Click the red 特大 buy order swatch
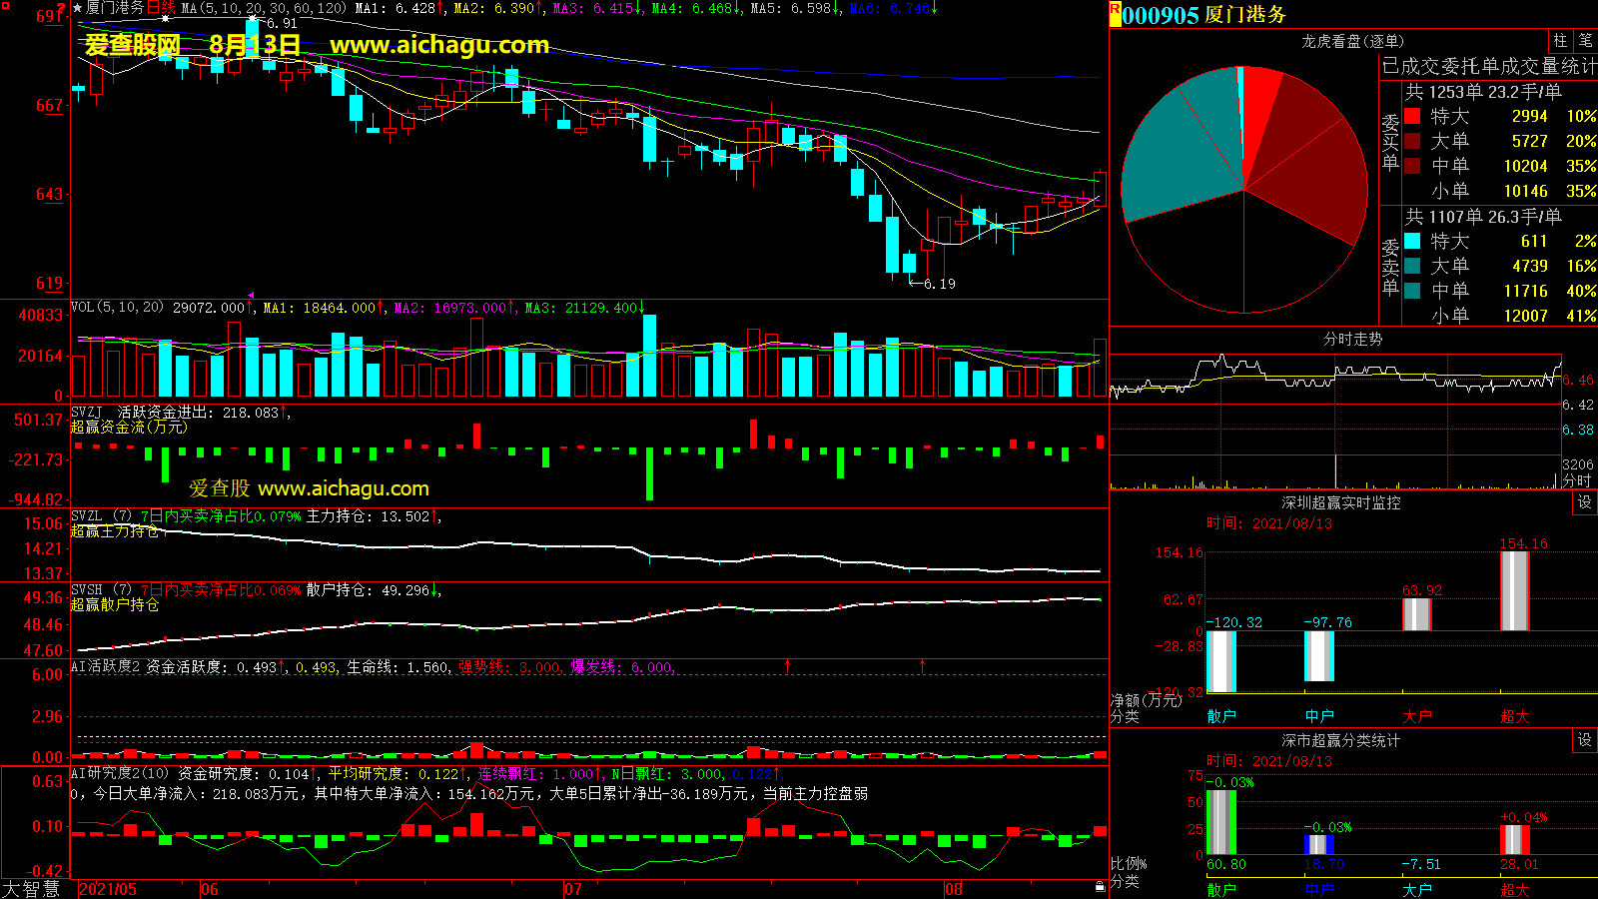This screenshot has height=899, width=1598. point(1412,116)
